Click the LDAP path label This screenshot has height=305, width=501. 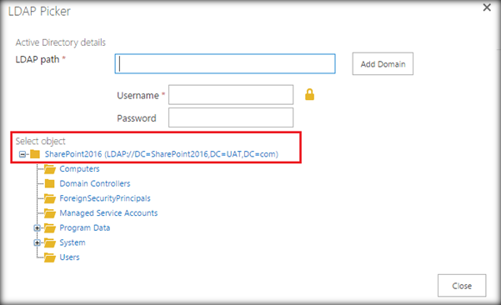38,59
